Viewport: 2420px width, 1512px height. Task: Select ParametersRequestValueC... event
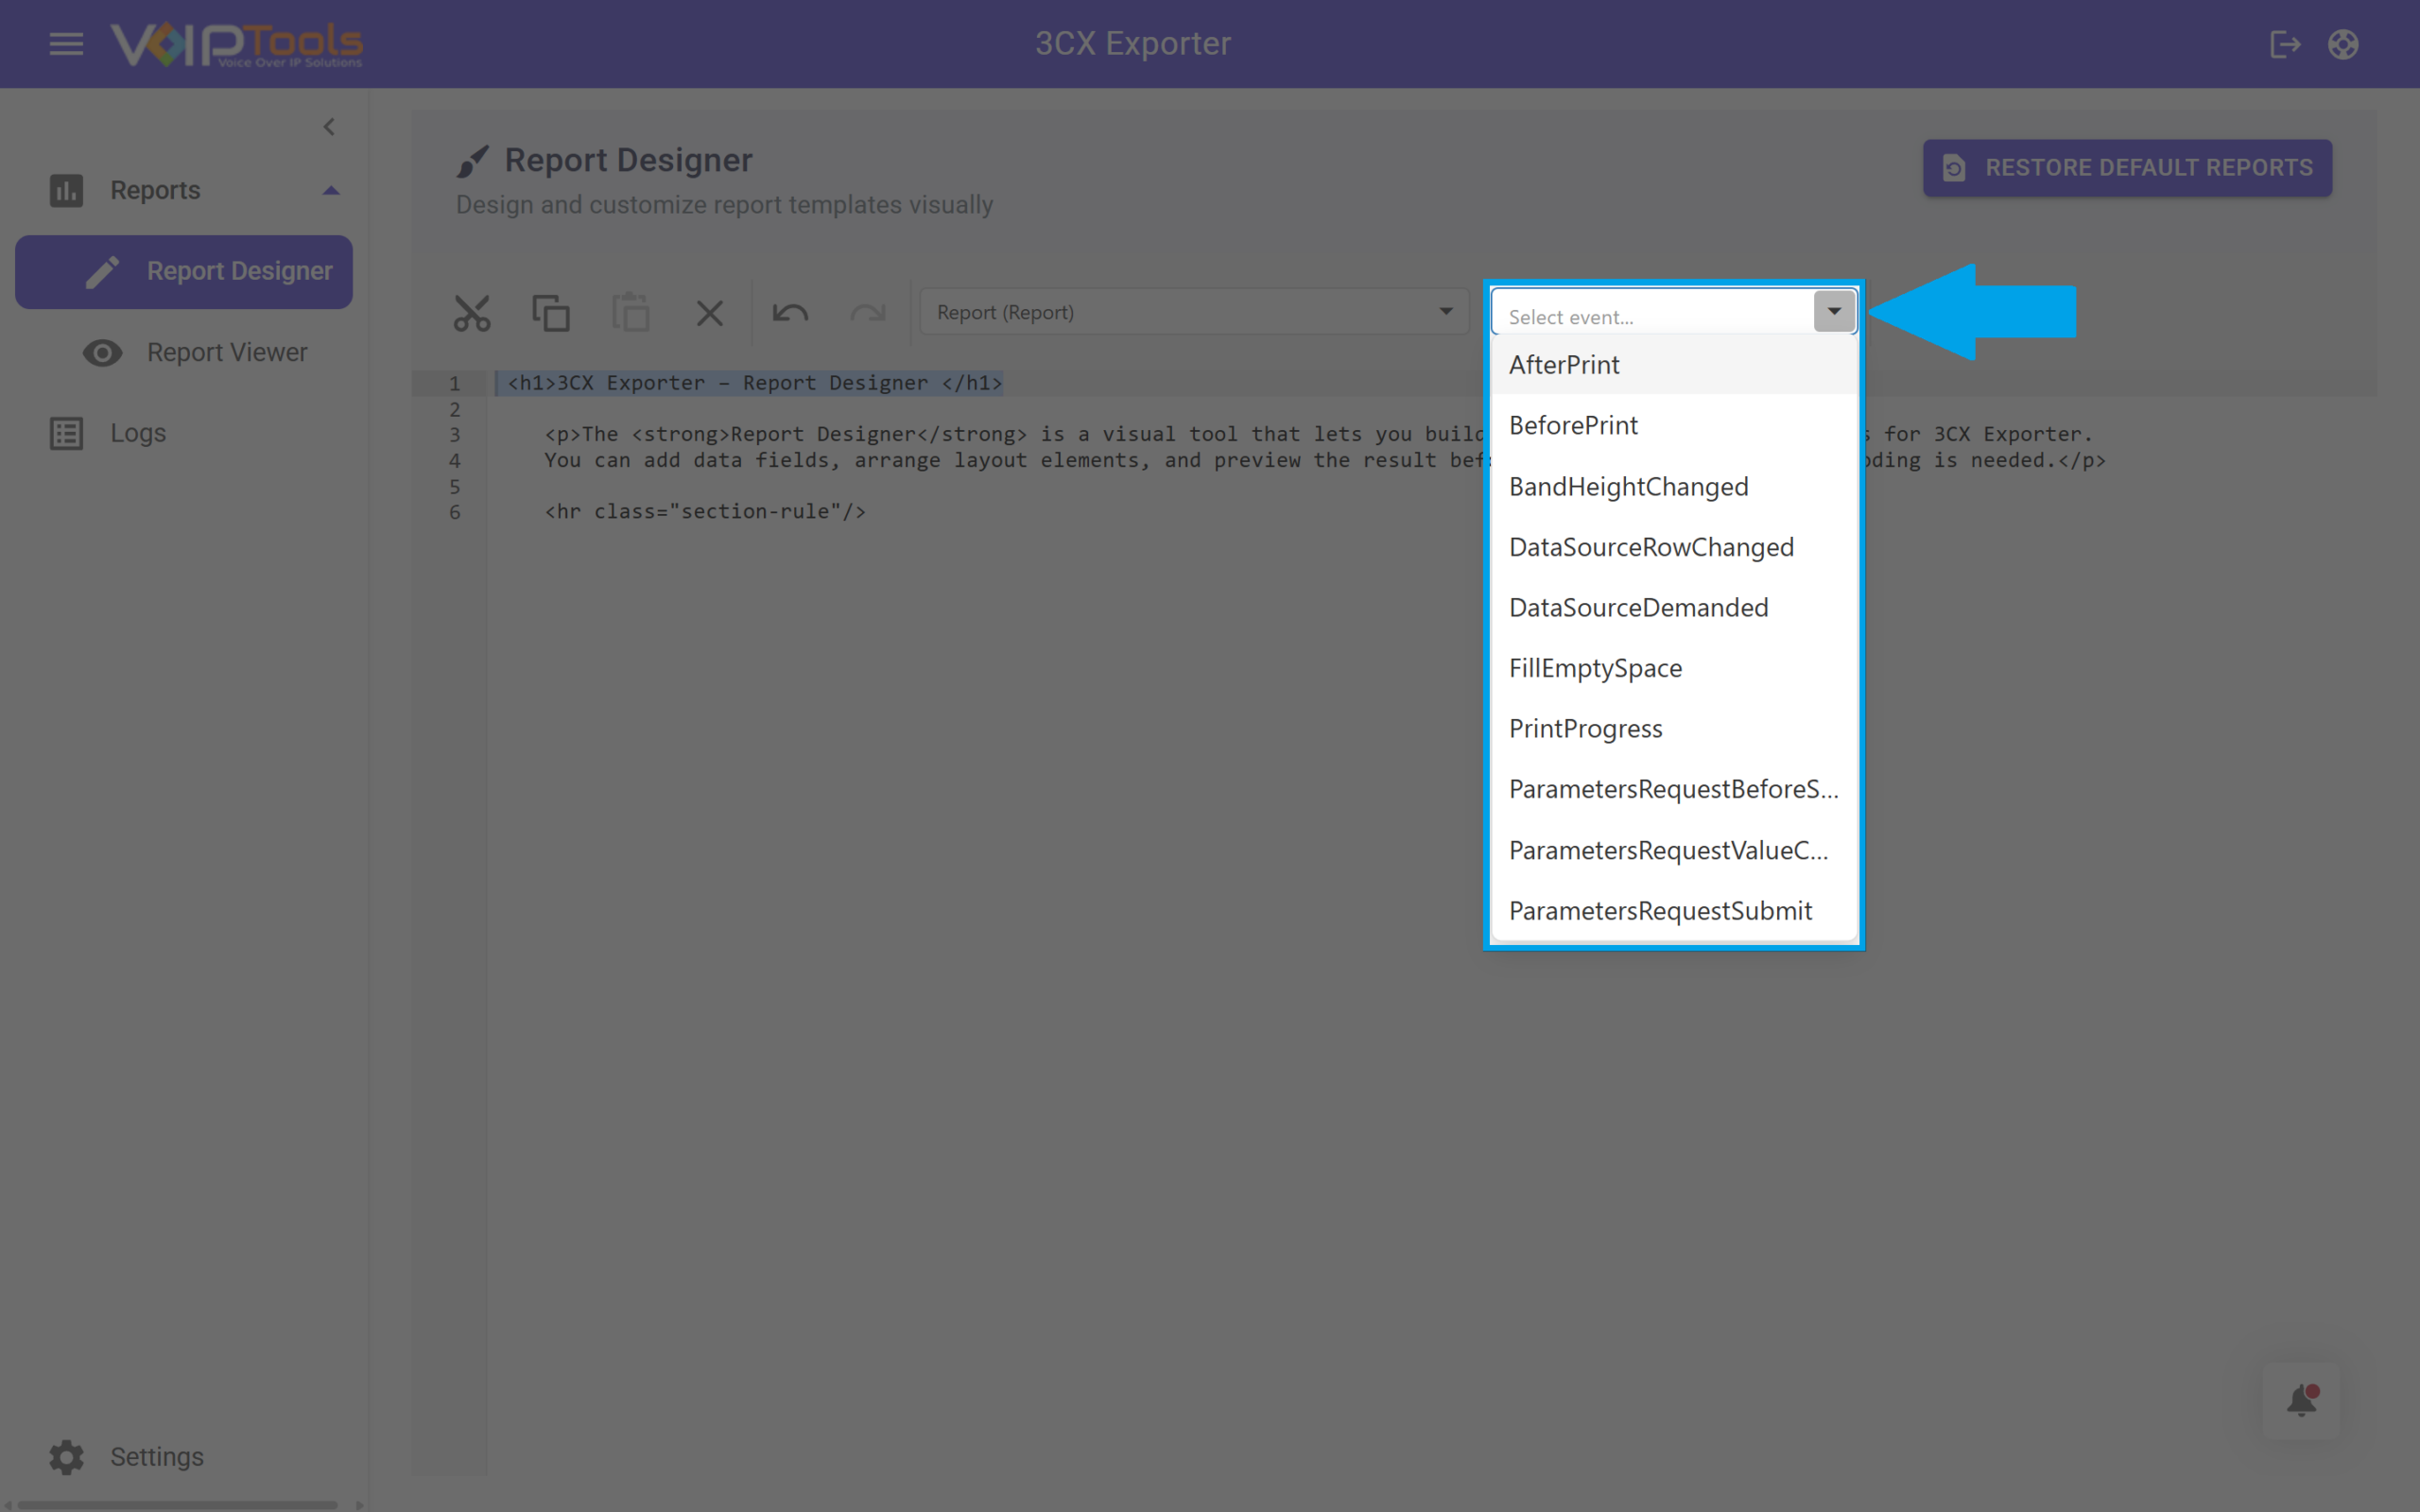(1674, 850)
